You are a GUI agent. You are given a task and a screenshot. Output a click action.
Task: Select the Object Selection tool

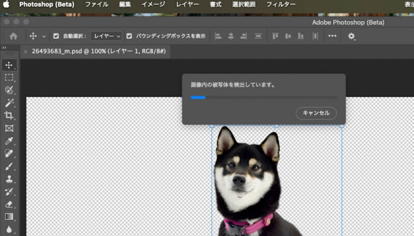tap(9, 90)
